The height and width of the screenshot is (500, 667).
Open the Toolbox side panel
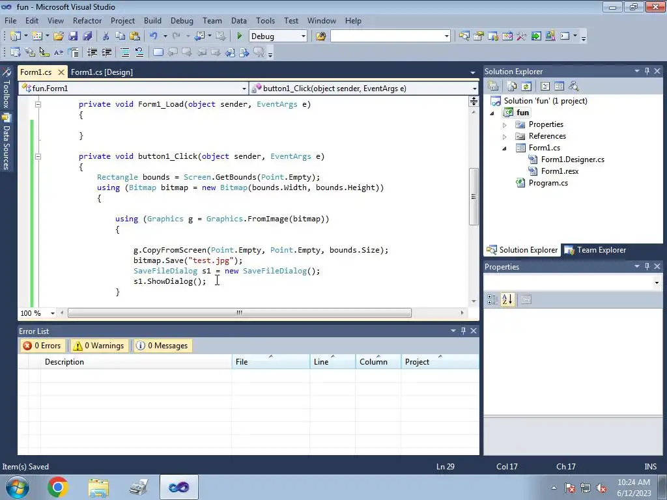click(x=7, y=88)
